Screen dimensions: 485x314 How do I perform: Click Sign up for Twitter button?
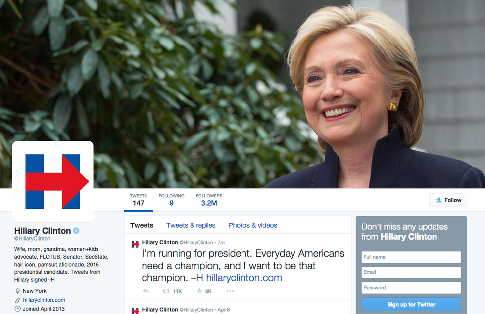point(411,305)
